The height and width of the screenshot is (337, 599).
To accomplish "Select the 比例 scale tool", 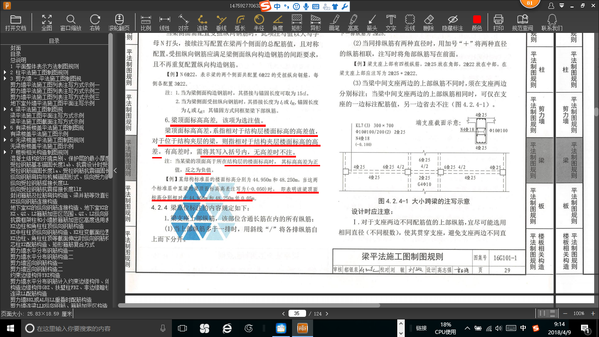I will (146, 22).
